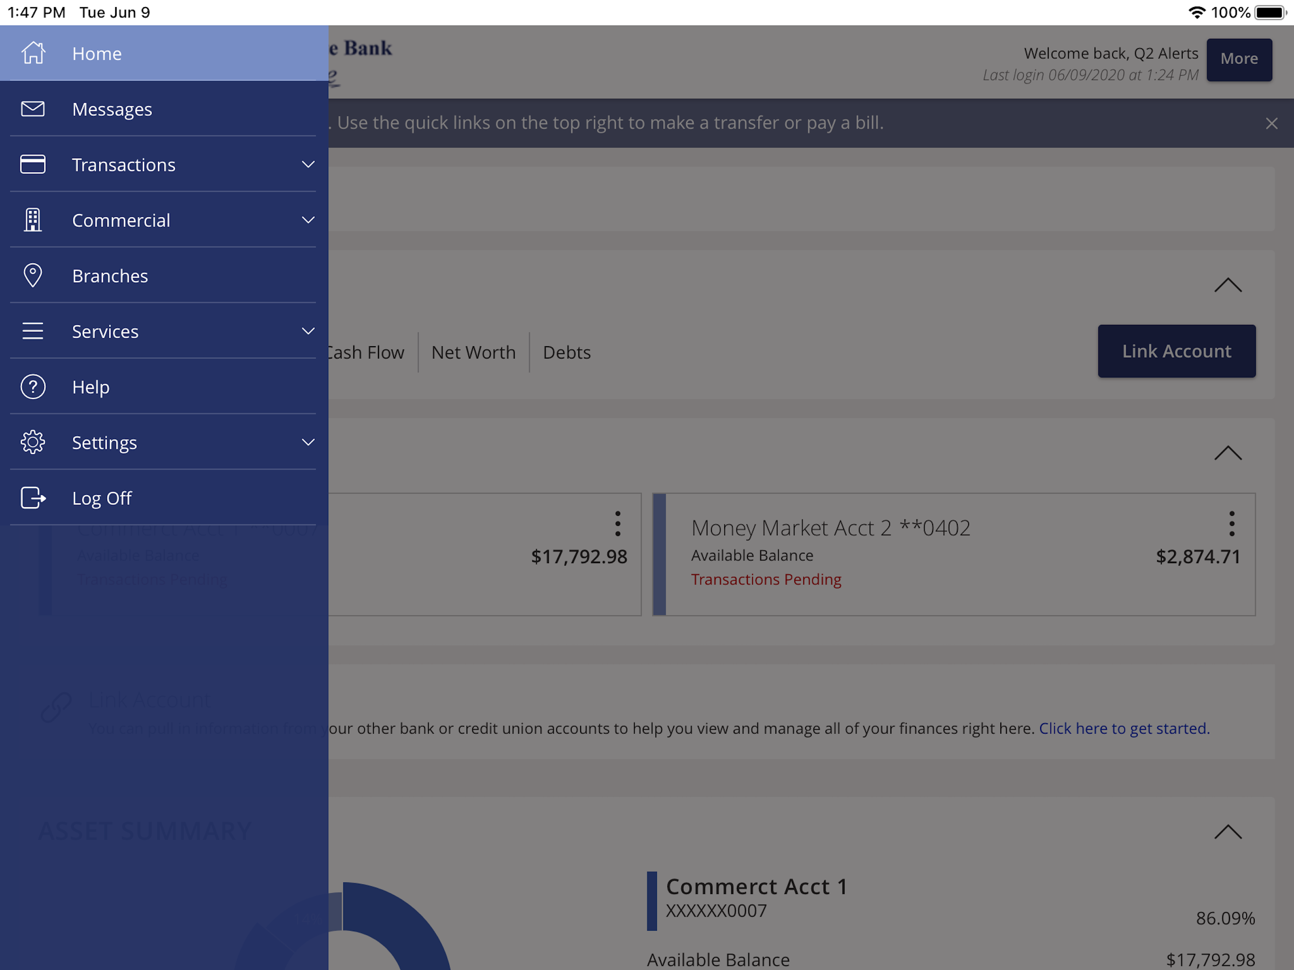The height and width of the screenshot is (970, 1294).
Task: Tap the More button
Action: 1239,59
